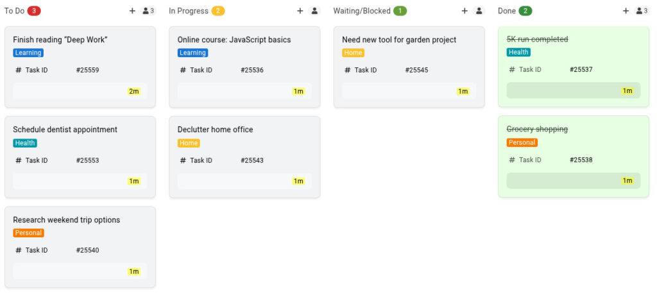The width and height of the screenshot is (657, 295).
Task: Click hash icon on Grocery shopping card
Action: 512,160
